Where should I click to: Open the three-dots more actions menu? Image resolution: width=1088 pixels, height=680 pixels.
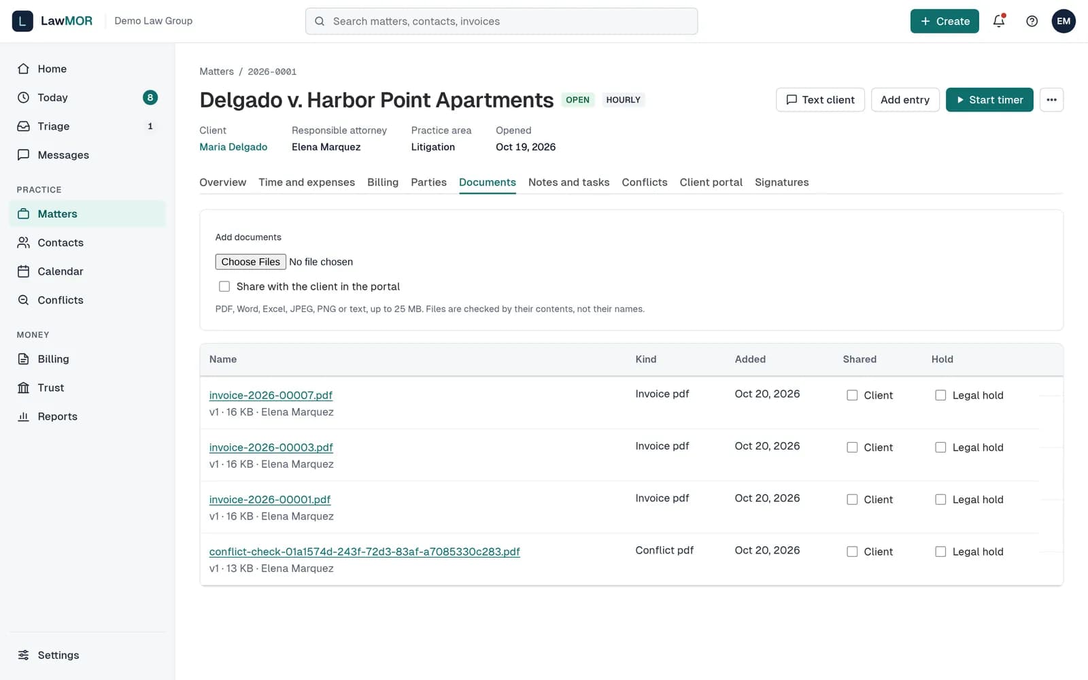[x=1051, y=100]
